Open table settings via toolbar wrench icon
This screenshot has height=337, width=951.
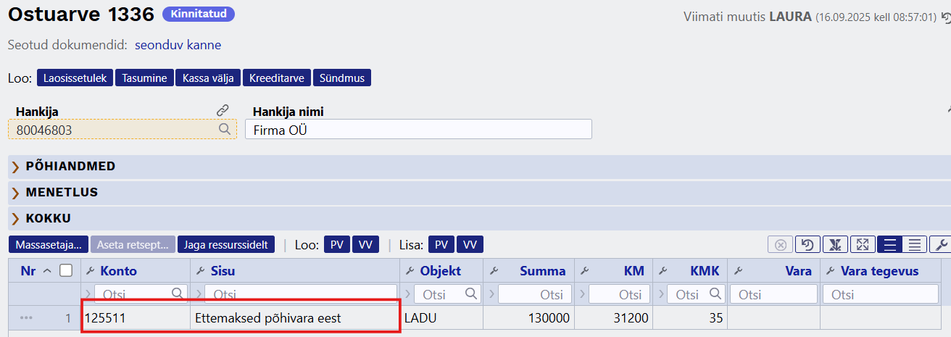click(939, 245)
